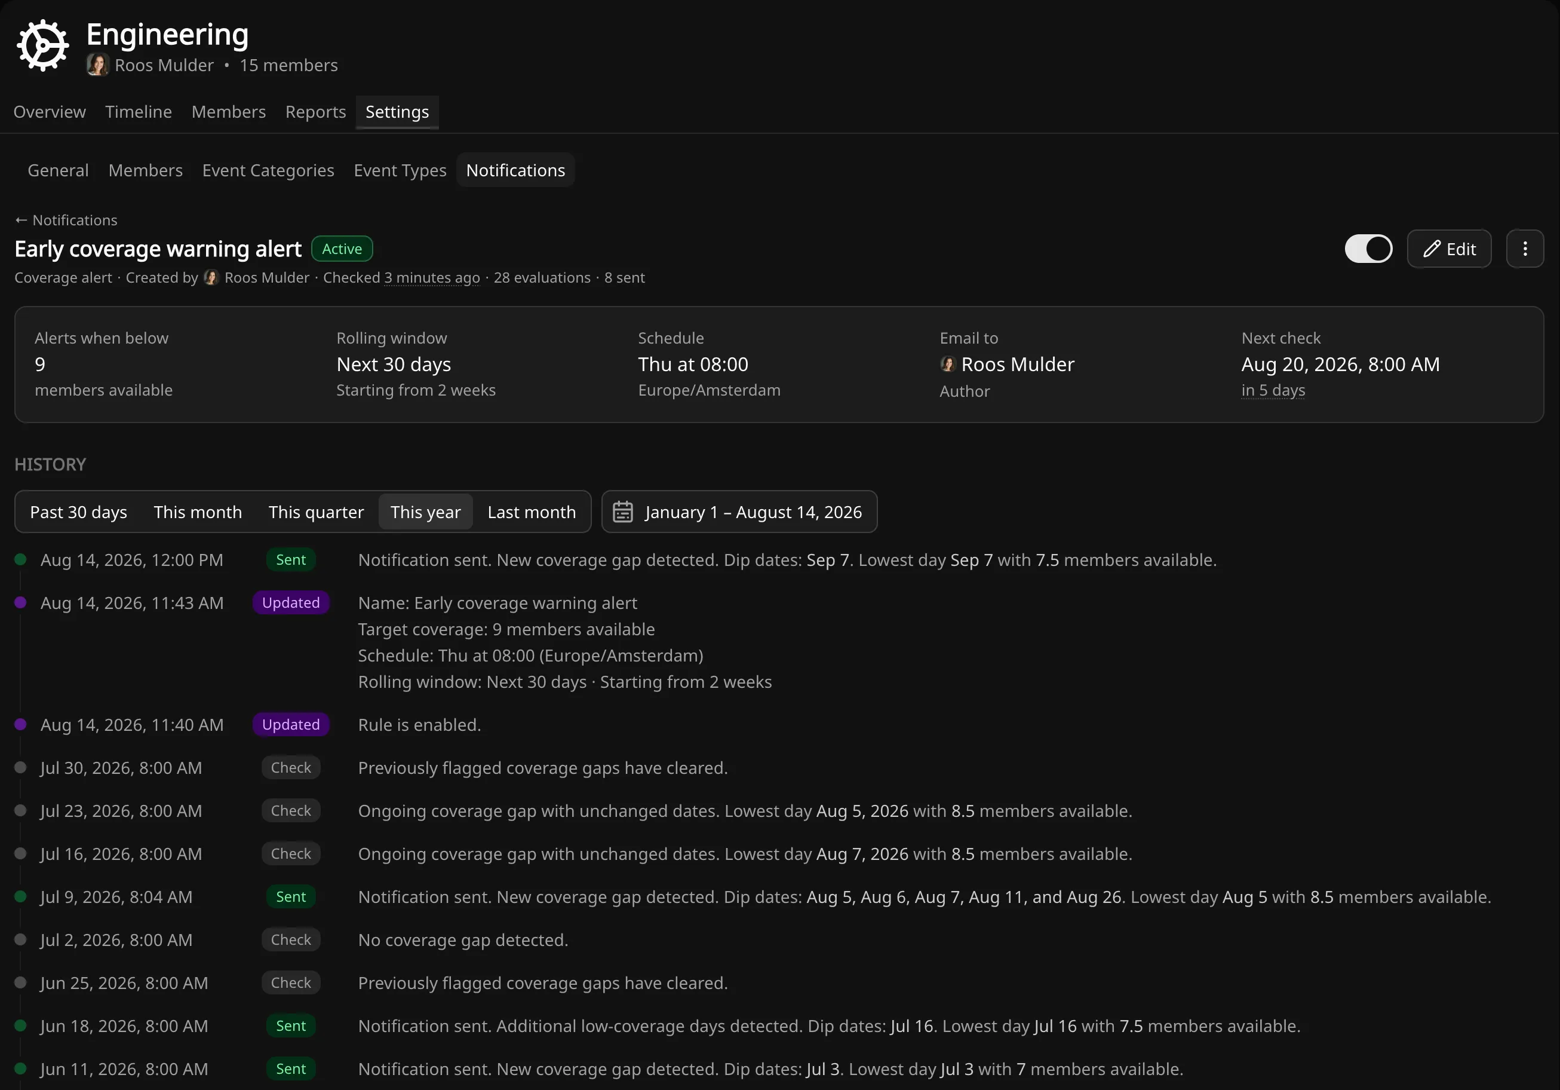Viewport: 1560px width, 1090px height.
Task: Click 'Aug 14, 2026, 12:00 PM' timestamp
Action: coord(132,559)
